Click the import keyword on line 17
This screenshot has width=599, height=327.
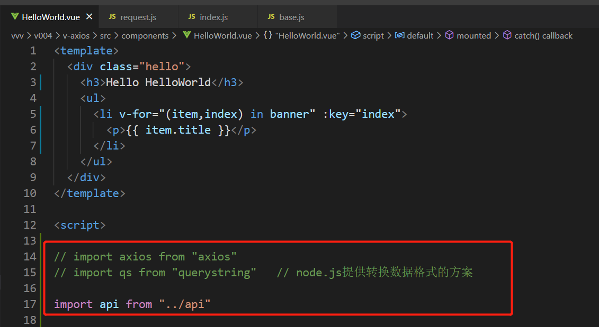(73, 304)
